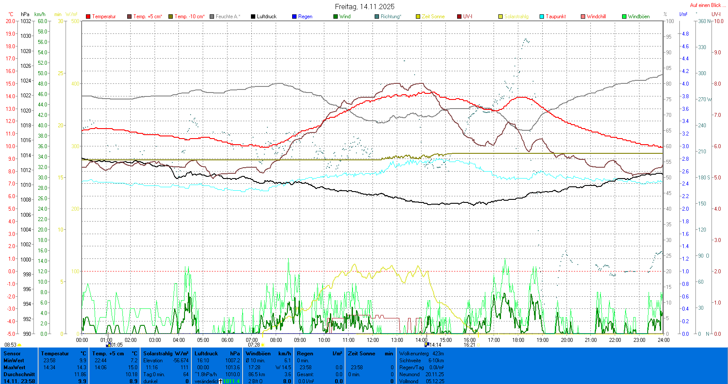
Task: Click the sunrise icon at 07:28
Action: 263,345
